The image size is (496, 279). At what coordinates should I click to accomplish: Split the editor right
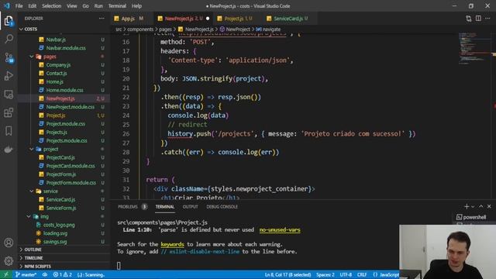tap(478, 19)
